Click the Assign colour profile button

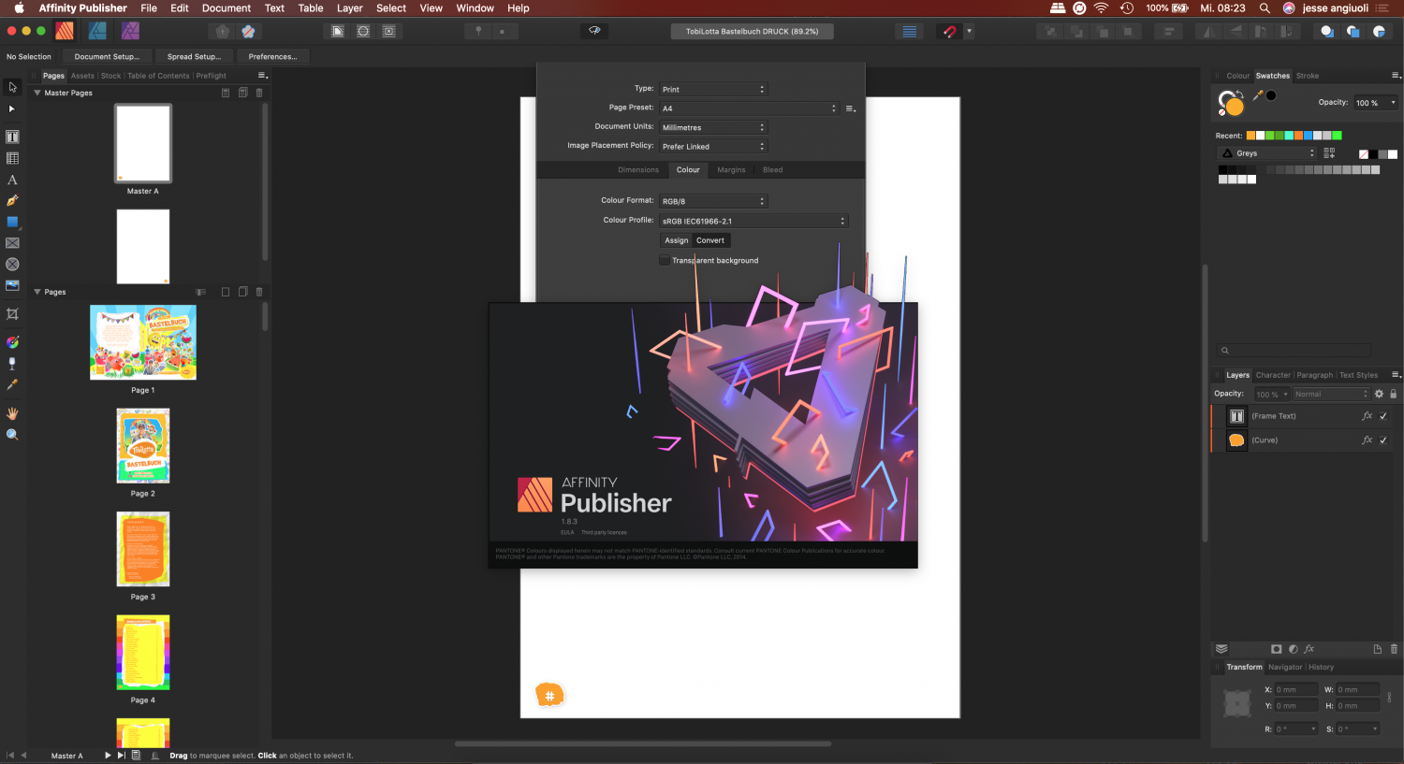[677, 240]
